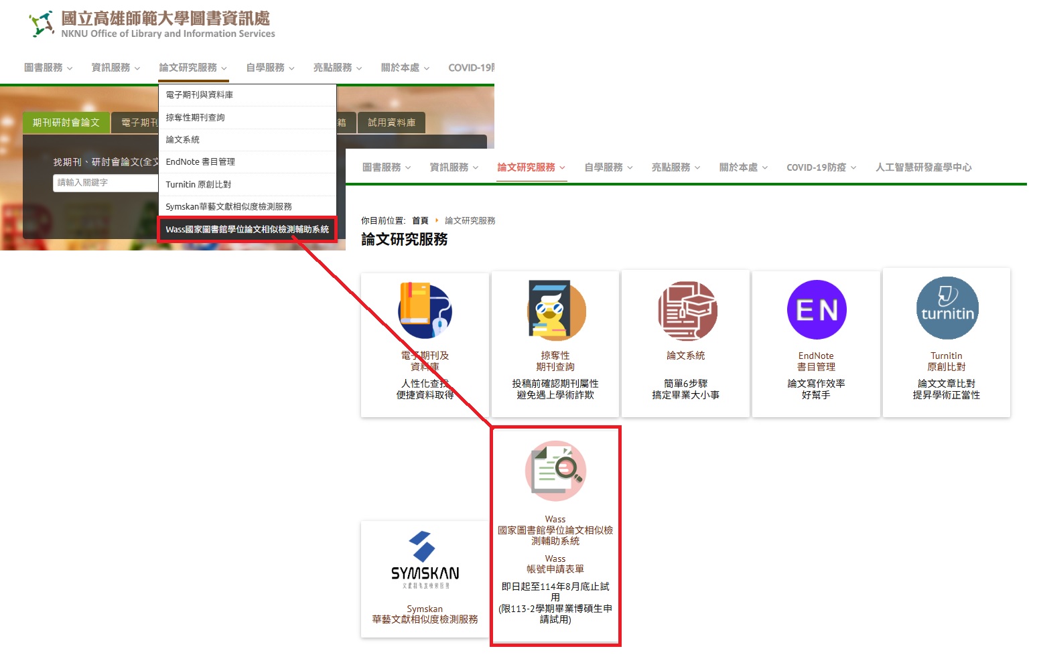Click NKNU Office of Library and Information Services title
This screenshot has height=671, width=1037.
pyautogui.click(x=168, y=33)
